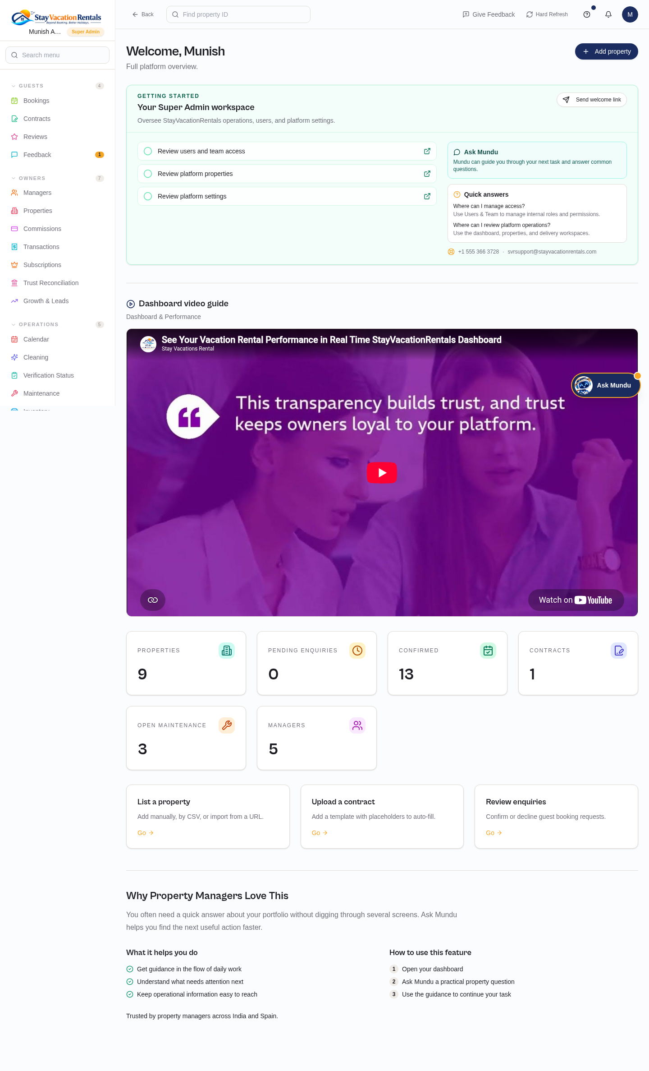Click the Properties card building icon
The height and width of the screenshot is (1071, 649).
point(227,651)
